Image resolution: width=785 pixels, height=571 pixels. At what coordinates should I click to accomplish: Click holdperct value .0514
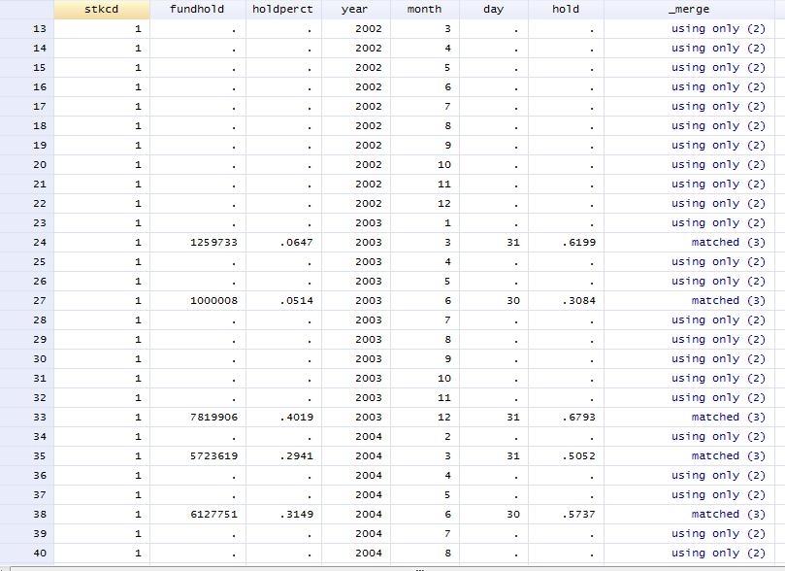pos(296,301)
